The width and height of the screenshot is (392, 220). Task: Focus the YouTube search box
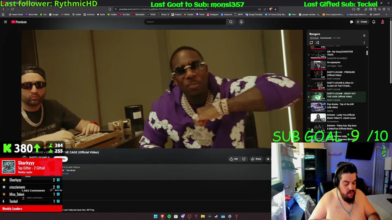tap(185, 22)
